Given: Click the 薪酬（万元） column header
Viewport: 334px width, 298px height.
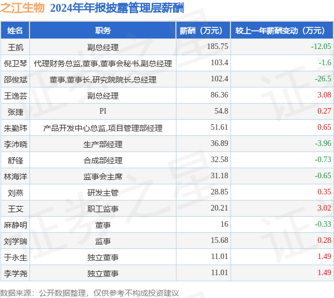Looking at the screenshot, I should click(x=203, y=31).
